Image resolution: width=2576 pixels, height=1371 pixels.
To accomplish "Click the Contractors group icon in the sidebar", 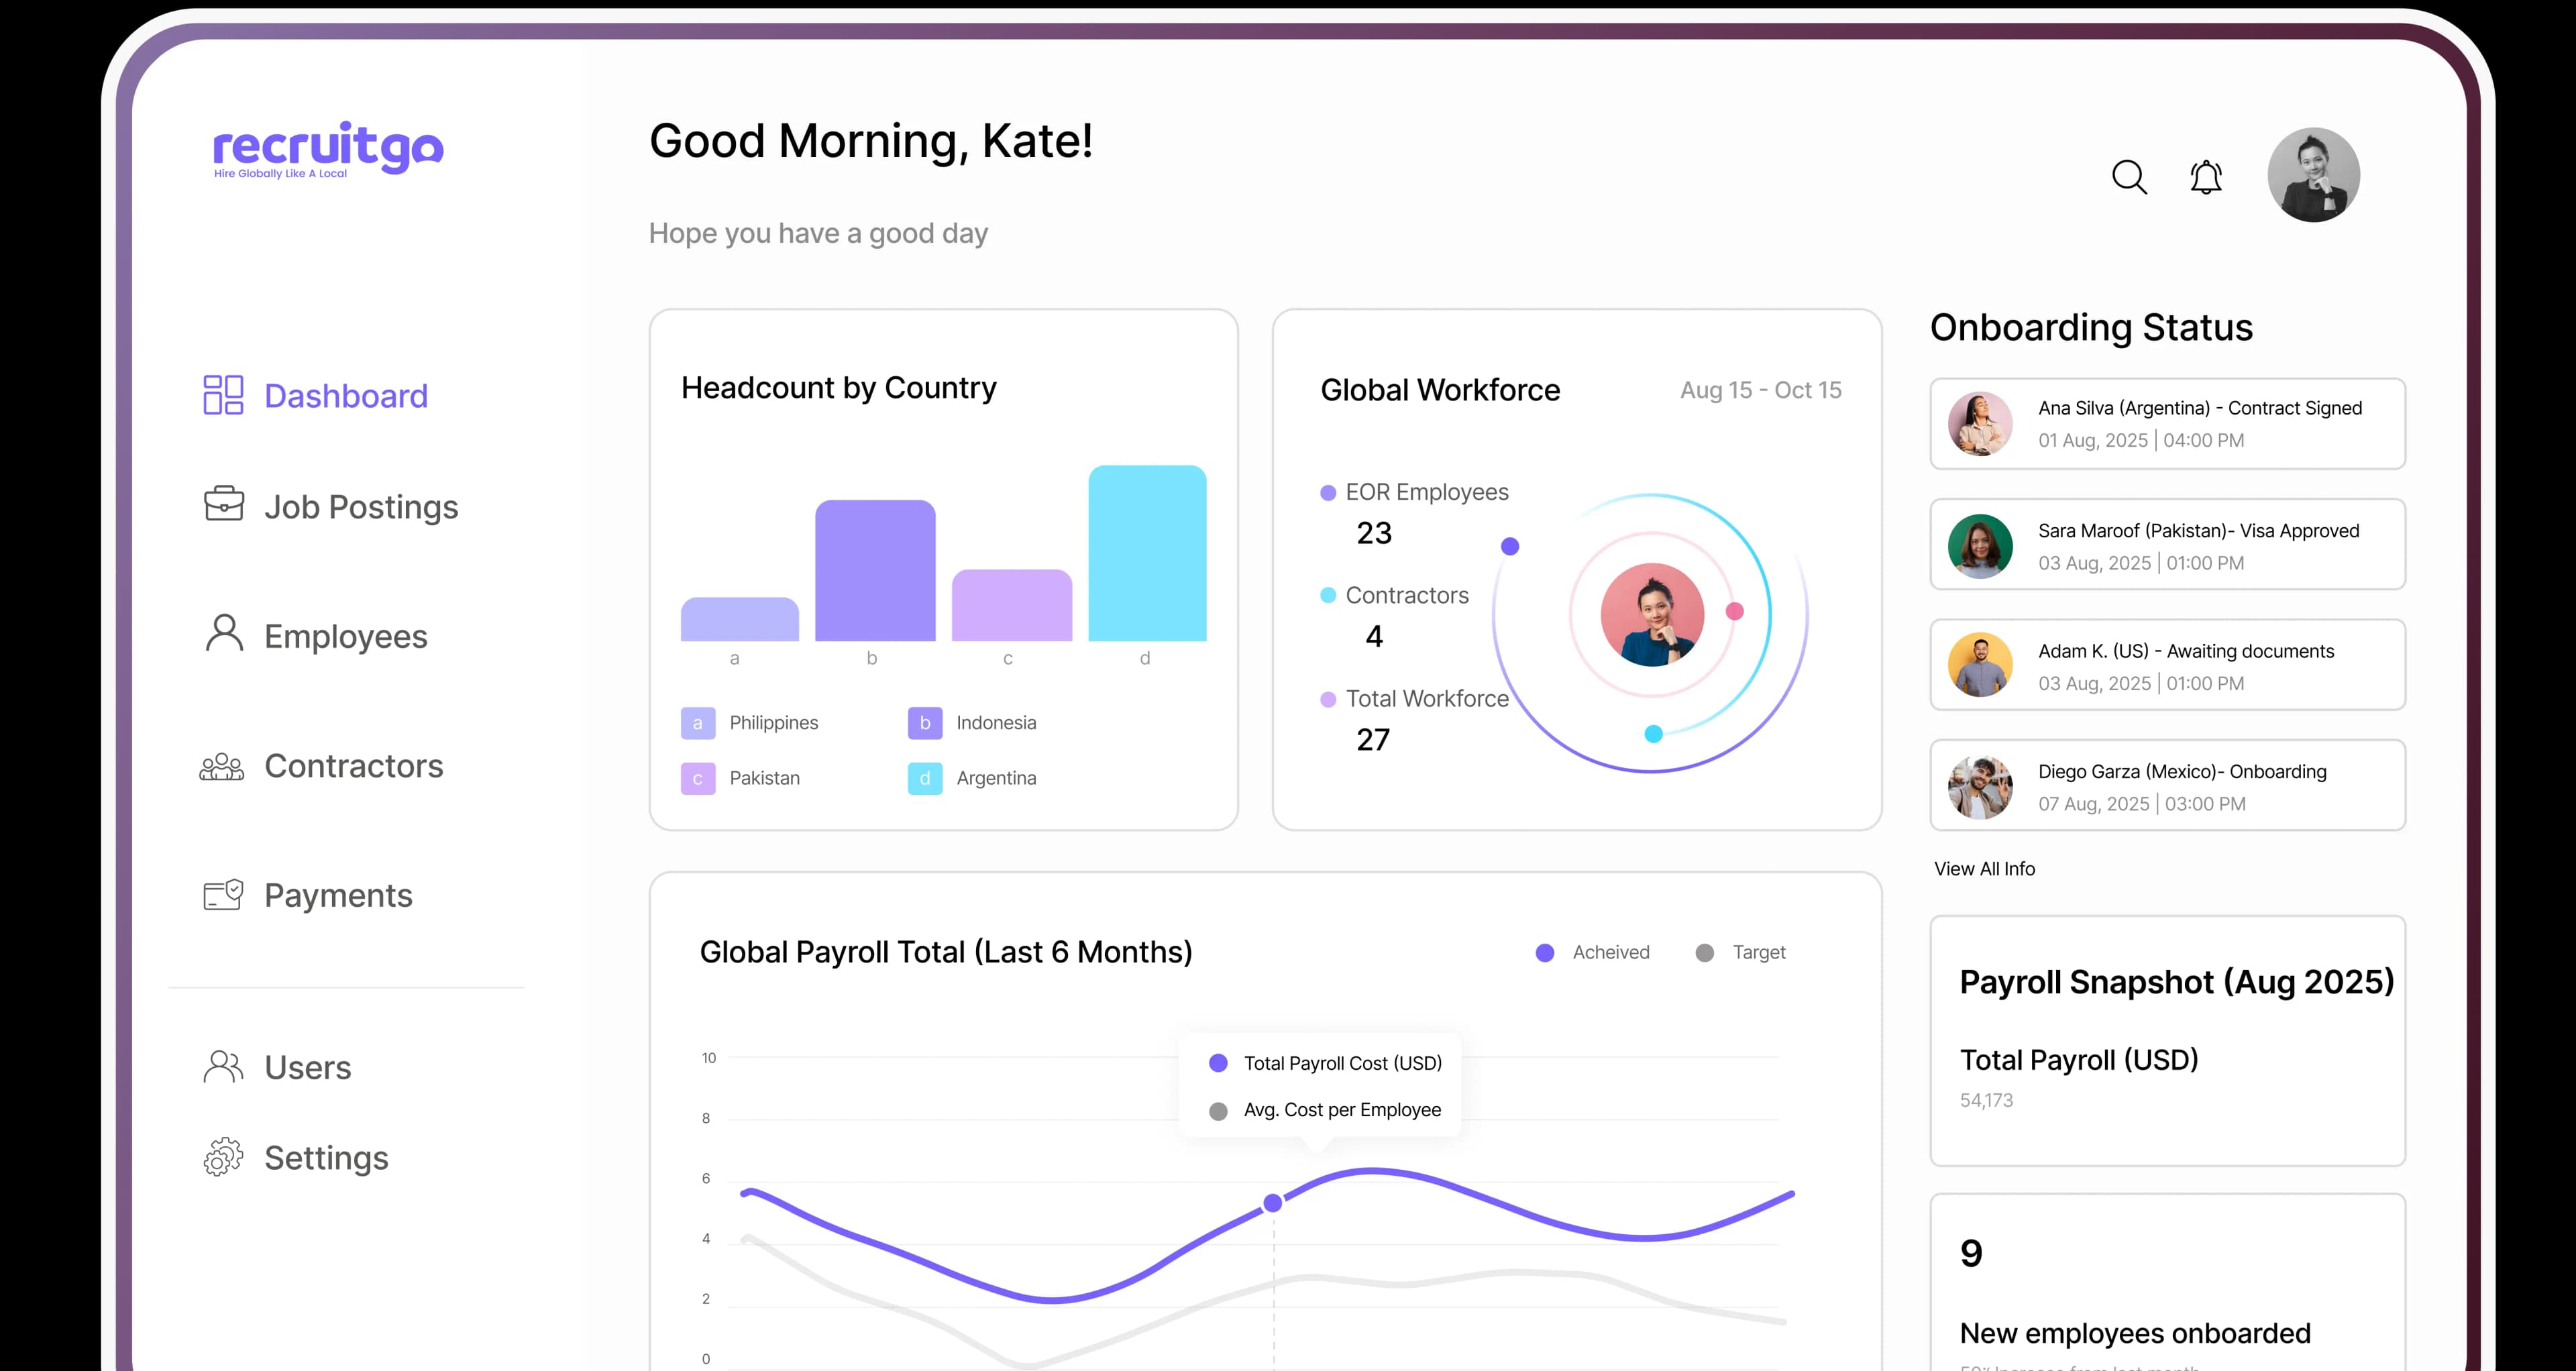I will [221, 766].
